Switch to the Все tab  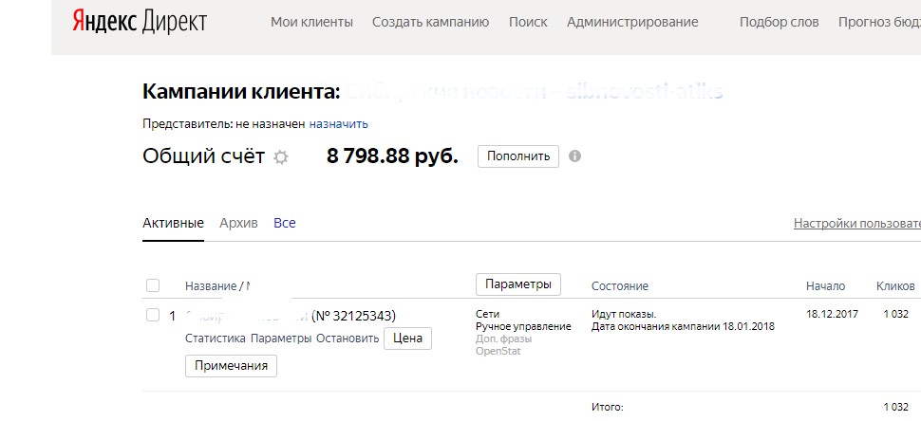tap(284, 223)
